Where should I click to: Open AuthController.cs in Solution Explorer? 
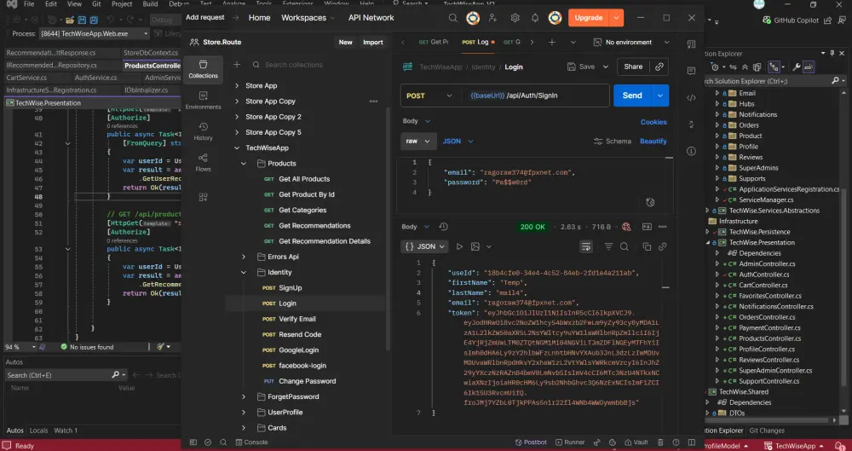point(763,275)
